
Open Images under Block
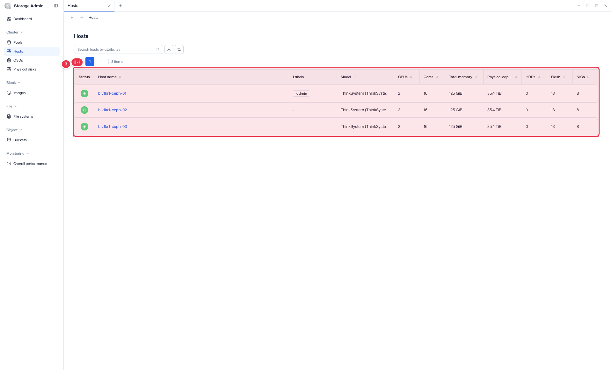pos(32,93)
